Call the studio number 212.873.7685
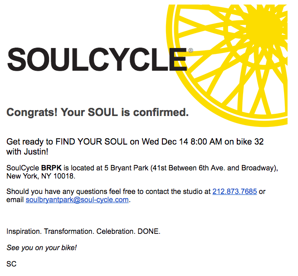 [x=234, y=191]
